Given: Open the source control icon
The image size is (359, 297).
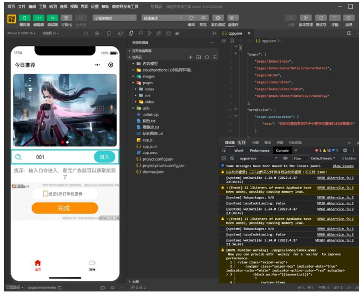Looking at the screenshot, I should pos(149,33).
